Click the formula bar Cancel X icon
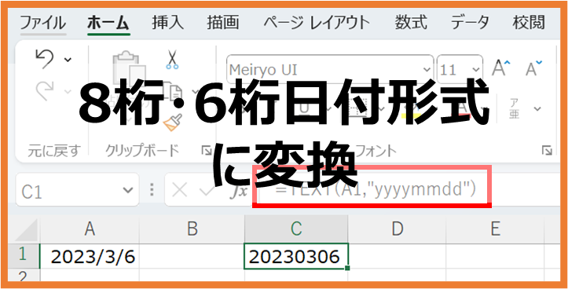568x289 pixels. [x=179, y=189]
